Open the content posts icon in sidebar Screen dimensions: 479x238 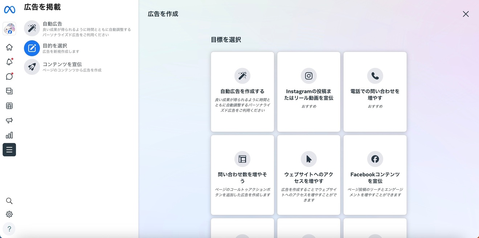click(9, 91)
